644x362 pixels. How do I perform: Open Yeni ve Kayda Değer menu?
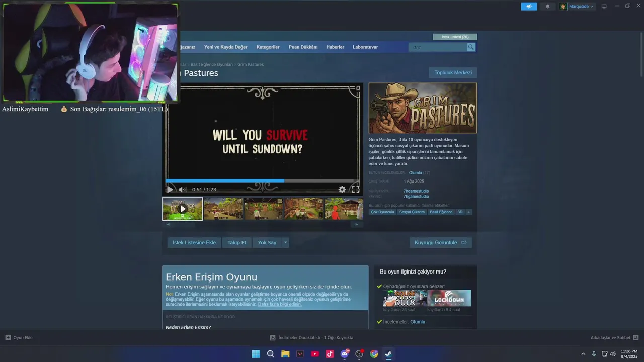[225, 47]
